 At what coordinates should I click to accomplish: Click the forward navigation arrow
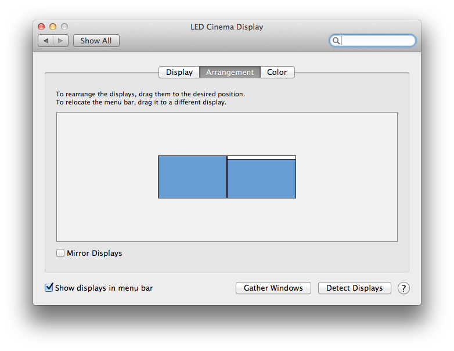pos(61,41)
